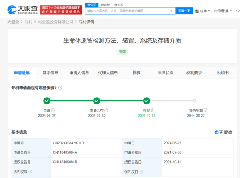
Task: Click help icon beside 预估到期 step
Action: point(206,110)
